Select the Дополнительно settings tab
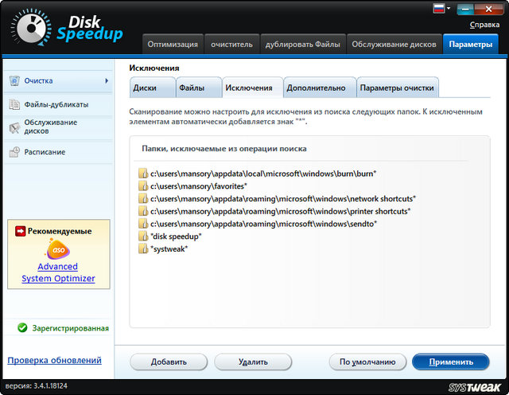This screenshot has width=509, height=395. click(x=316, y=88)
